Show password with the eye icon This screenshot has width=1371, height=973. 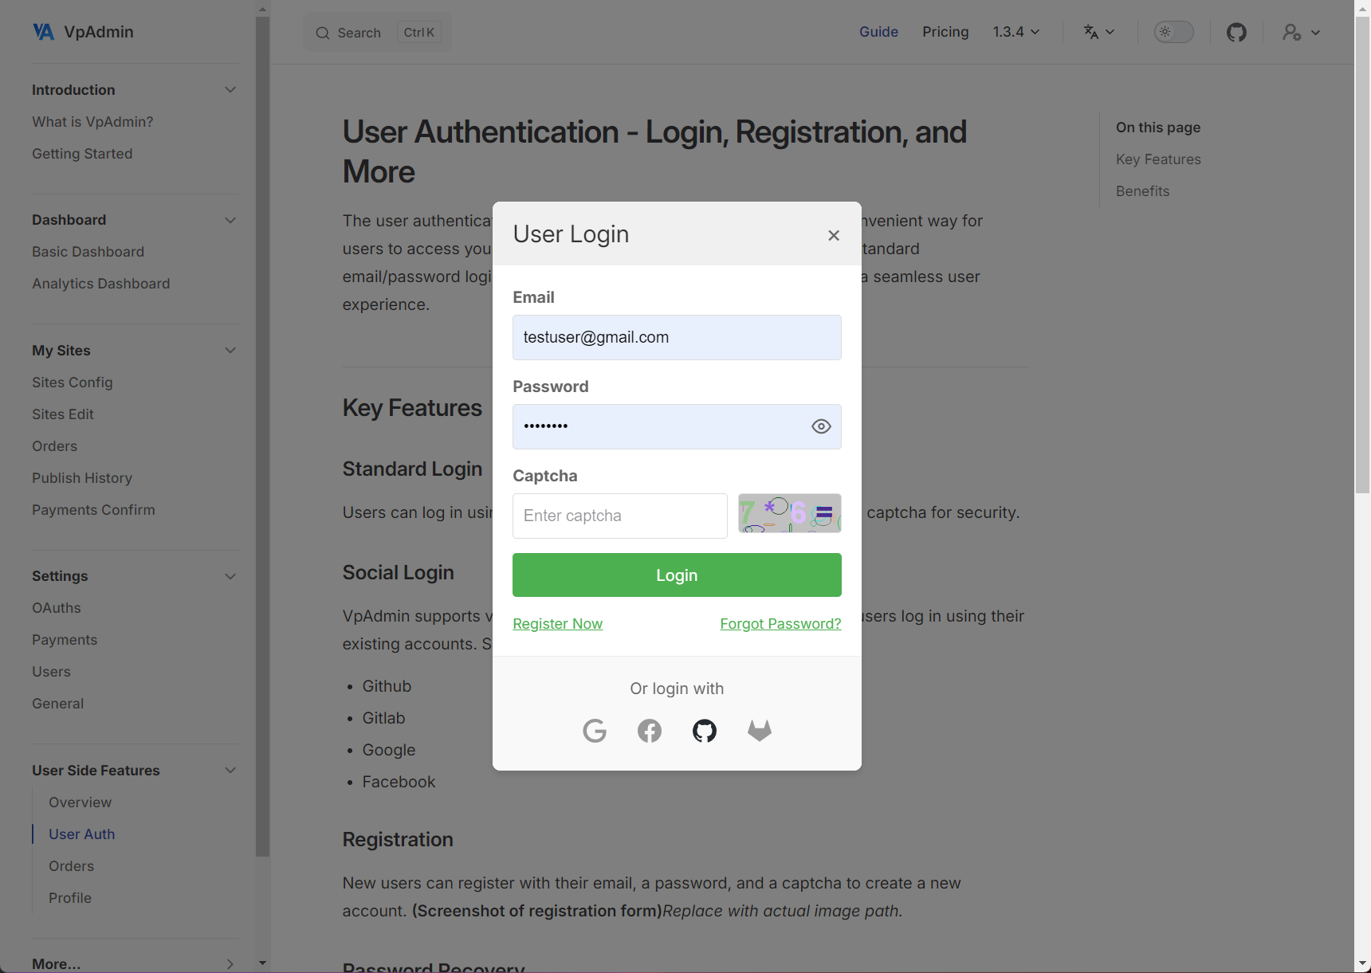[821, 427]
